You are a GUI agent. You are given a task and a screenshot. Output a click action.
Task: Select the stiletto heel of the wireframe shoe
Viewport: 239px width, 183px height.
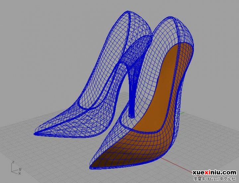132,91
